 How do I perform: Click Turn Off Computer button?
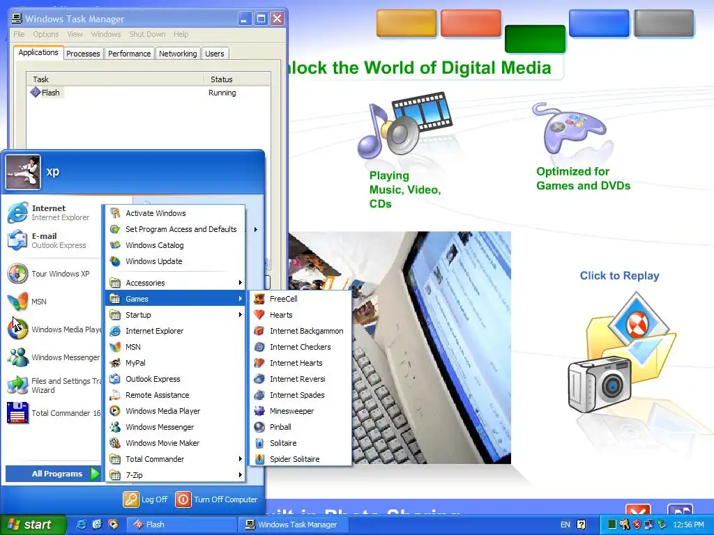(x=217, y=499)
